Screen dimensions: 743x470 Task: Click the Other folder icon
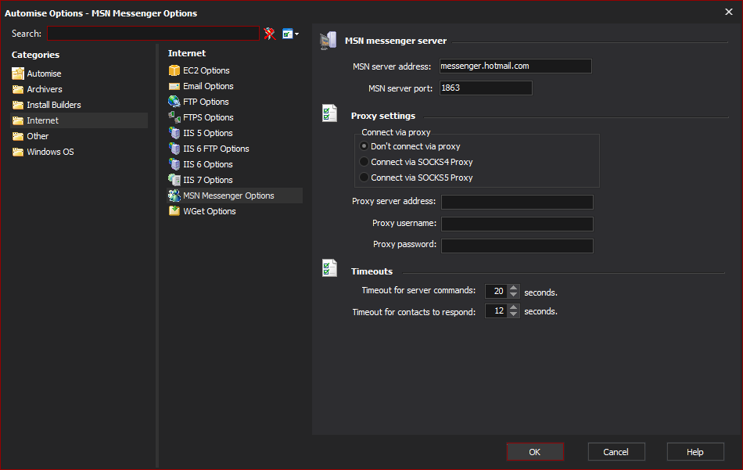pos(18,136)
